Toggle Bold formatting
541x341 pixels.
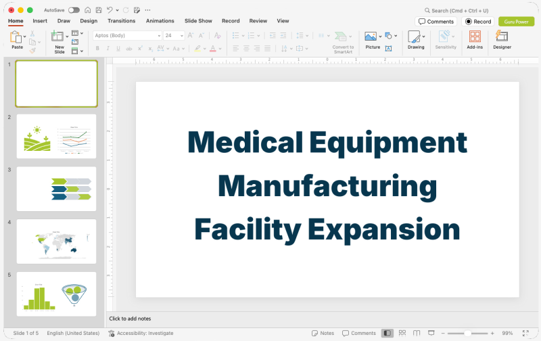coord(97,48)
